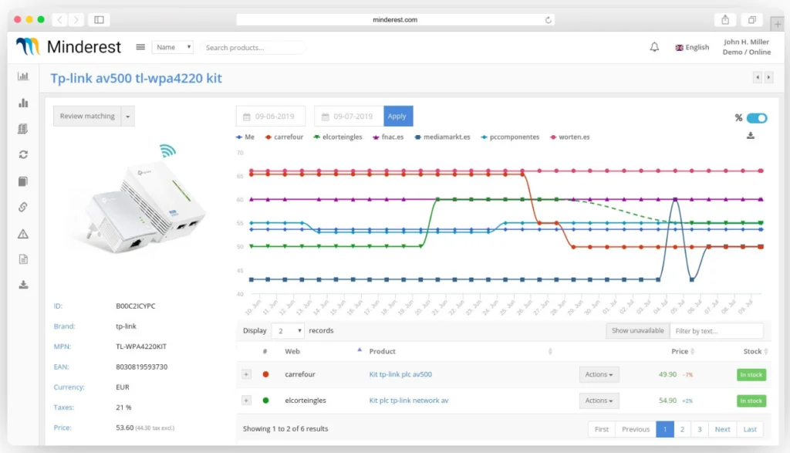Go to Next results page

click(722, 429)
